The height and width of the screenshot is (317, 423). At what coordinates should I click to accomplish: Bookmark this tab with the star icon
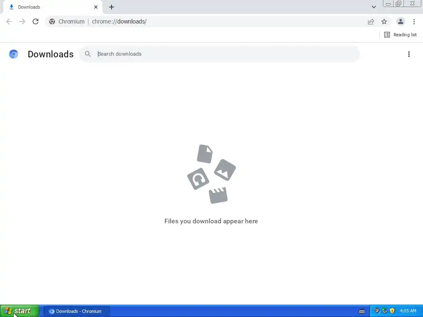coord(384,21)
